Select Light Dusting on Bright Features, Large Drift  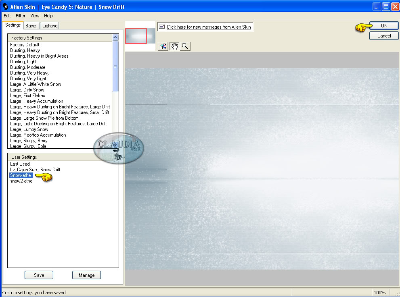pyautogui.click(x=59, y=124)
